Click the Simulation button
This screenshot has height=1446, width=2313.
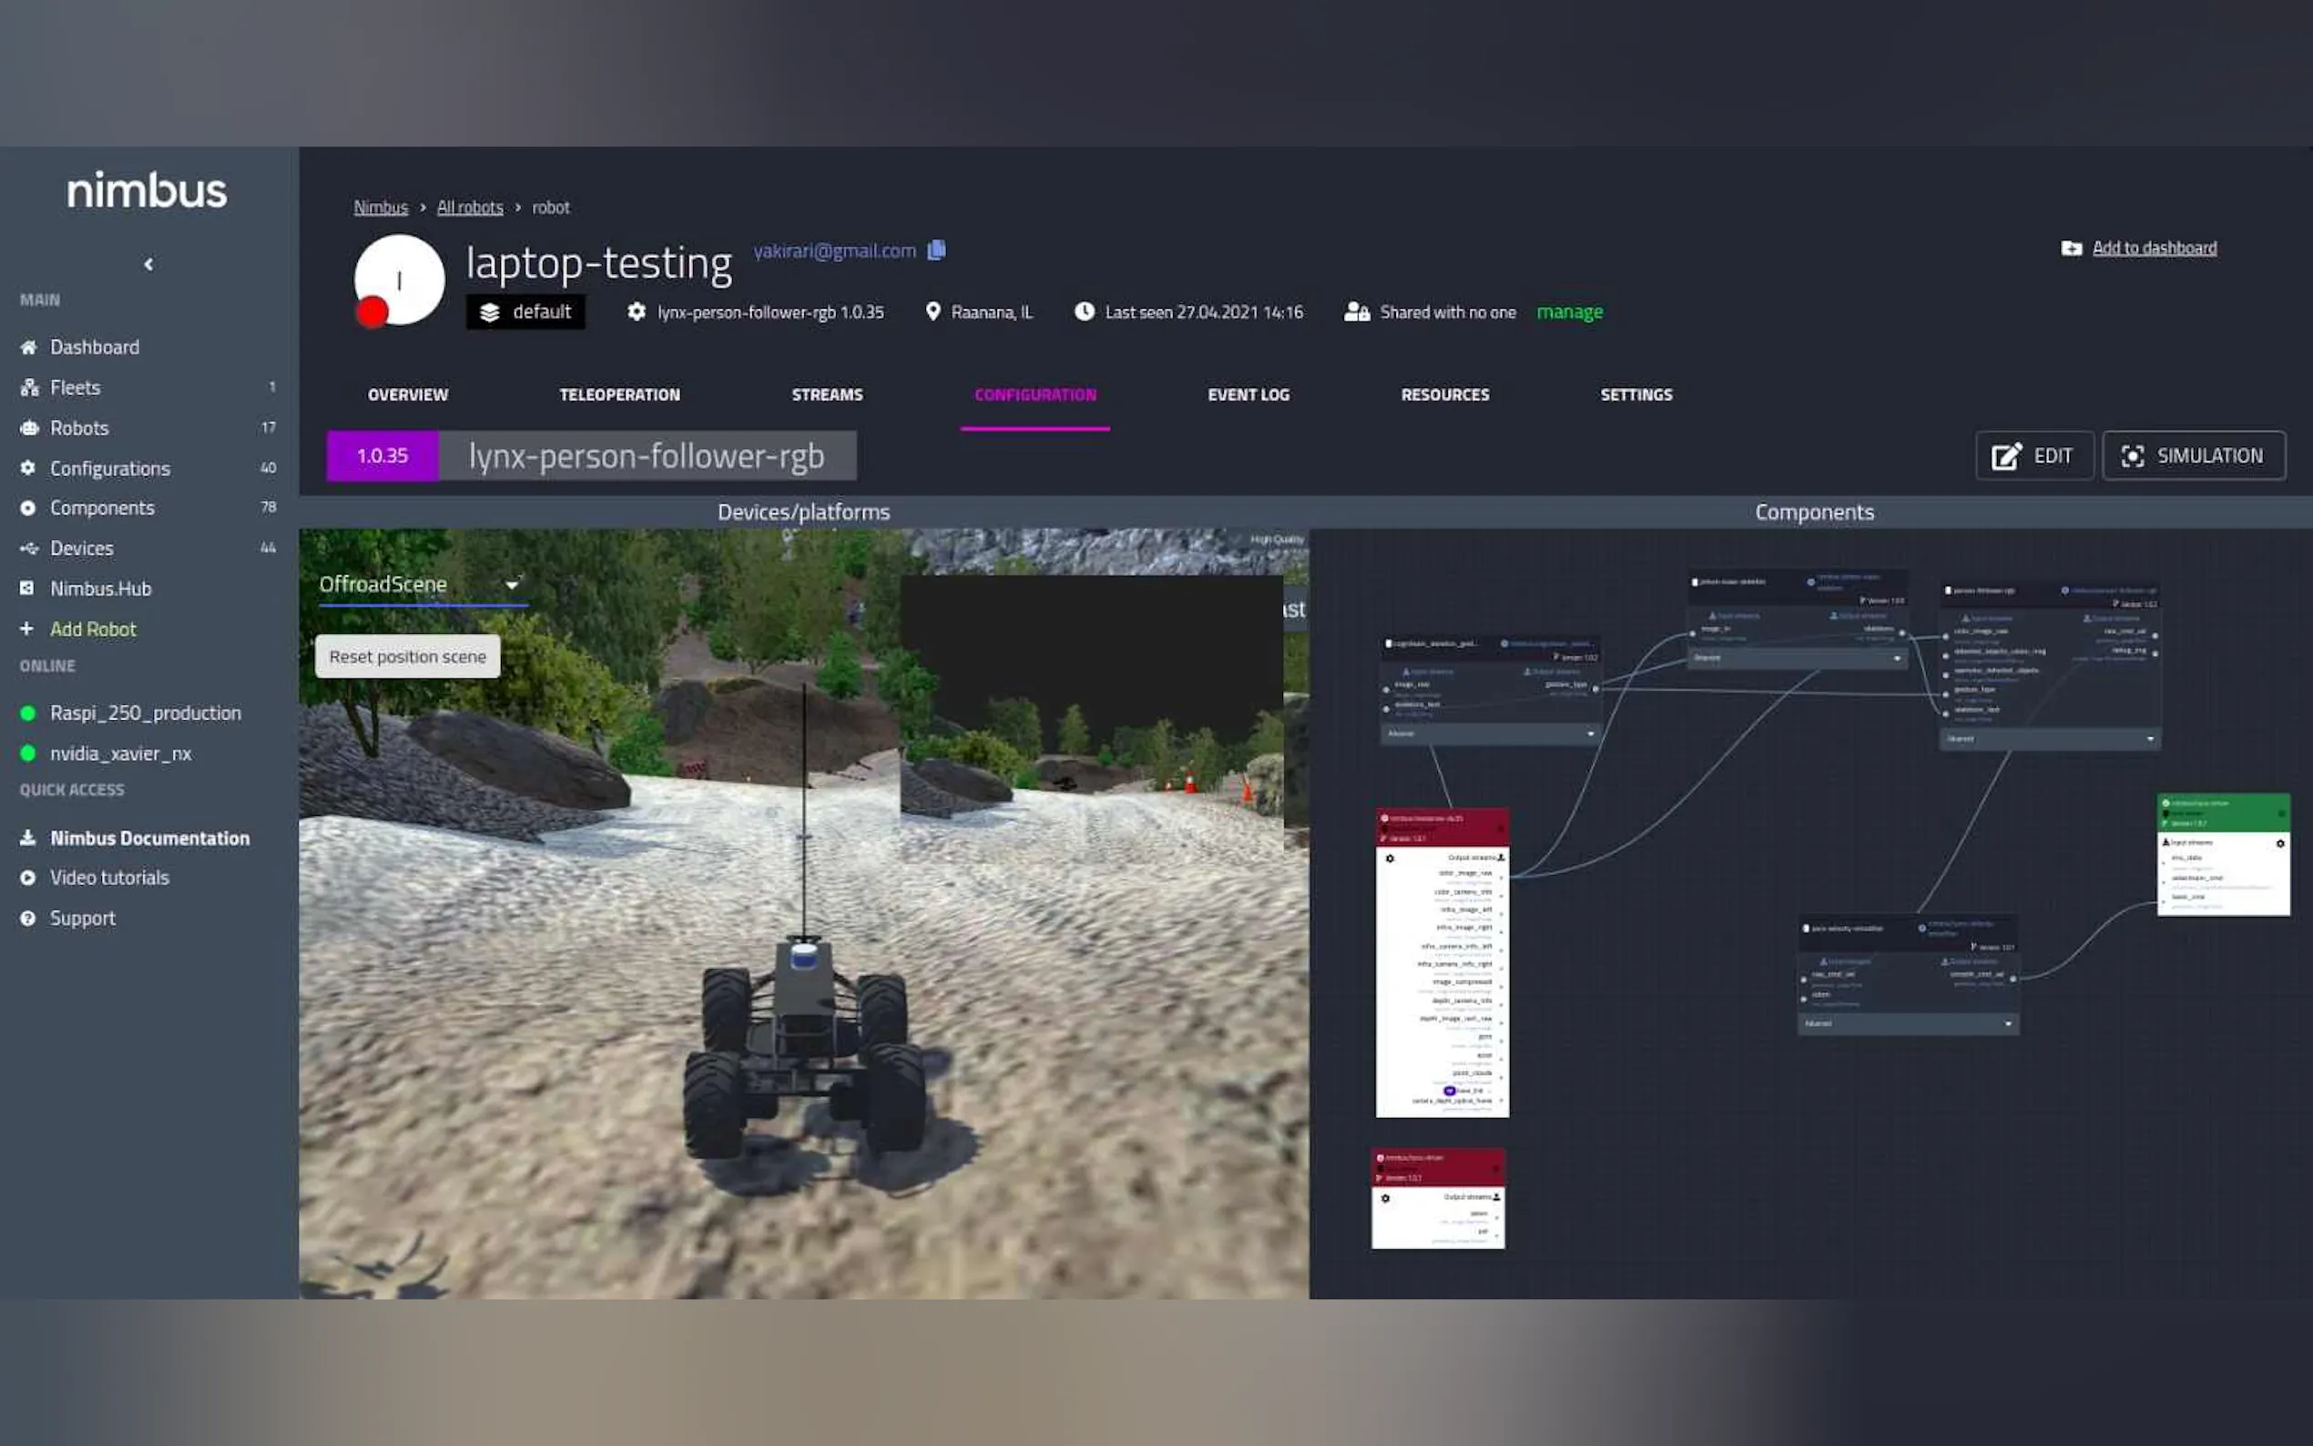[x=2194, y=455]
